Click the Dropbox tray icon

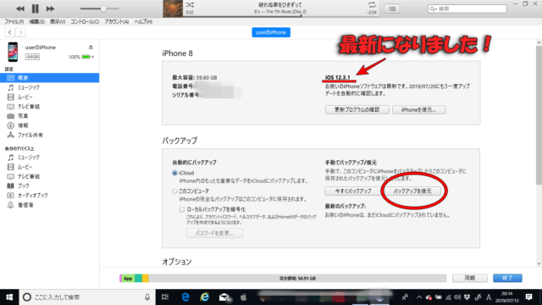click(467, 297)
